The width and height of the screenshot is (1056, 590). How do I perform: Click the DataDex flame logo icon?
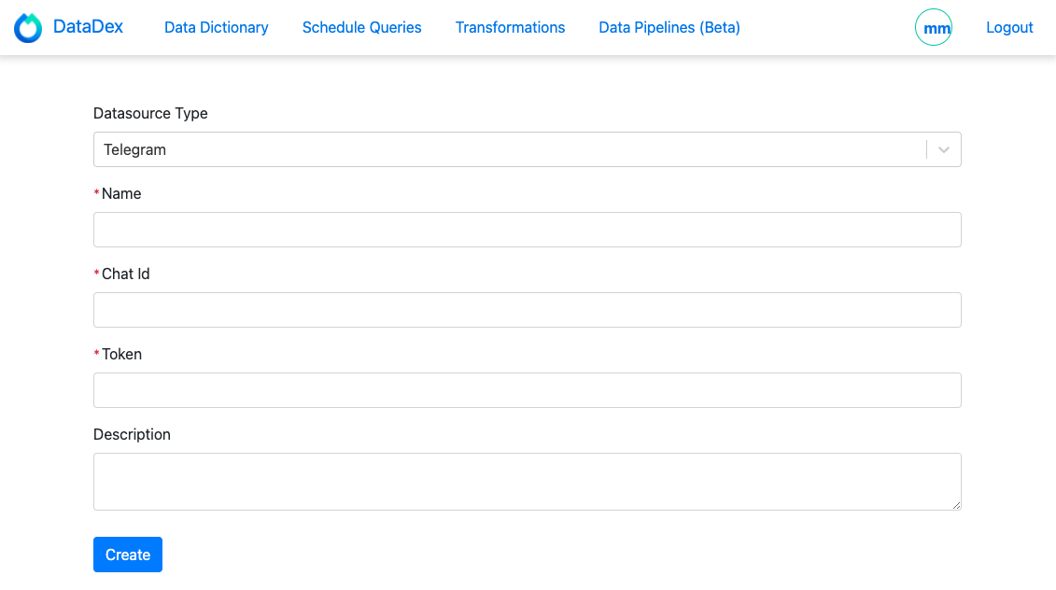pyautogui.click(x=28, y=27)
